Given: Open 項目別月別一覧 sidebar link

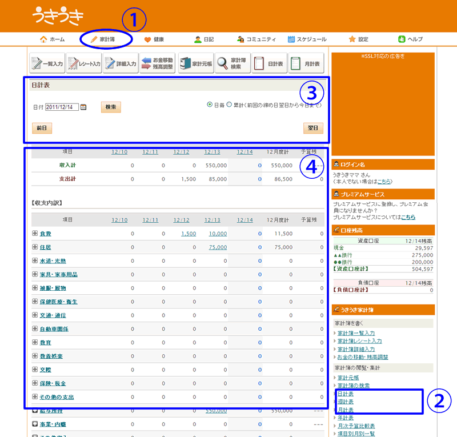Looking at the screenshot, I should pos(356,434).
